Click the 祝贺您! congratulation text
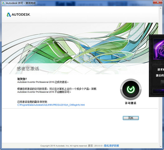Screen dimensions: 164x150 (22, 79)
